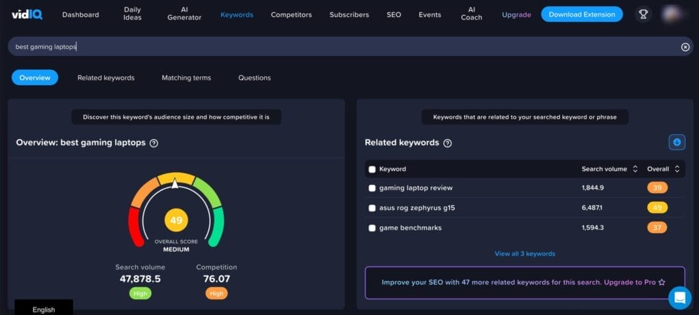Click the star icon on upgrade banner

[661, 282]
